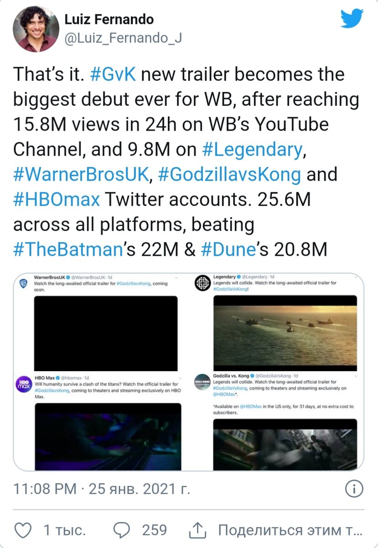Tap the share arrow icon
The image size is (378, 548).
(x=197, y=530)
